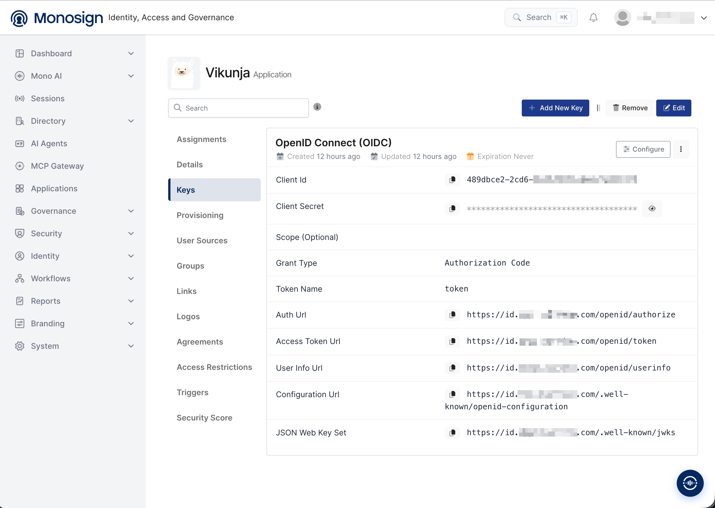The image size is (715, 508).
Task: Copy the Client Id value
Action: [452, 180]
